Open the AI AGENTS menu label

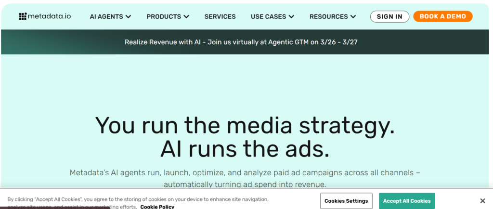[x=106, y=16]
